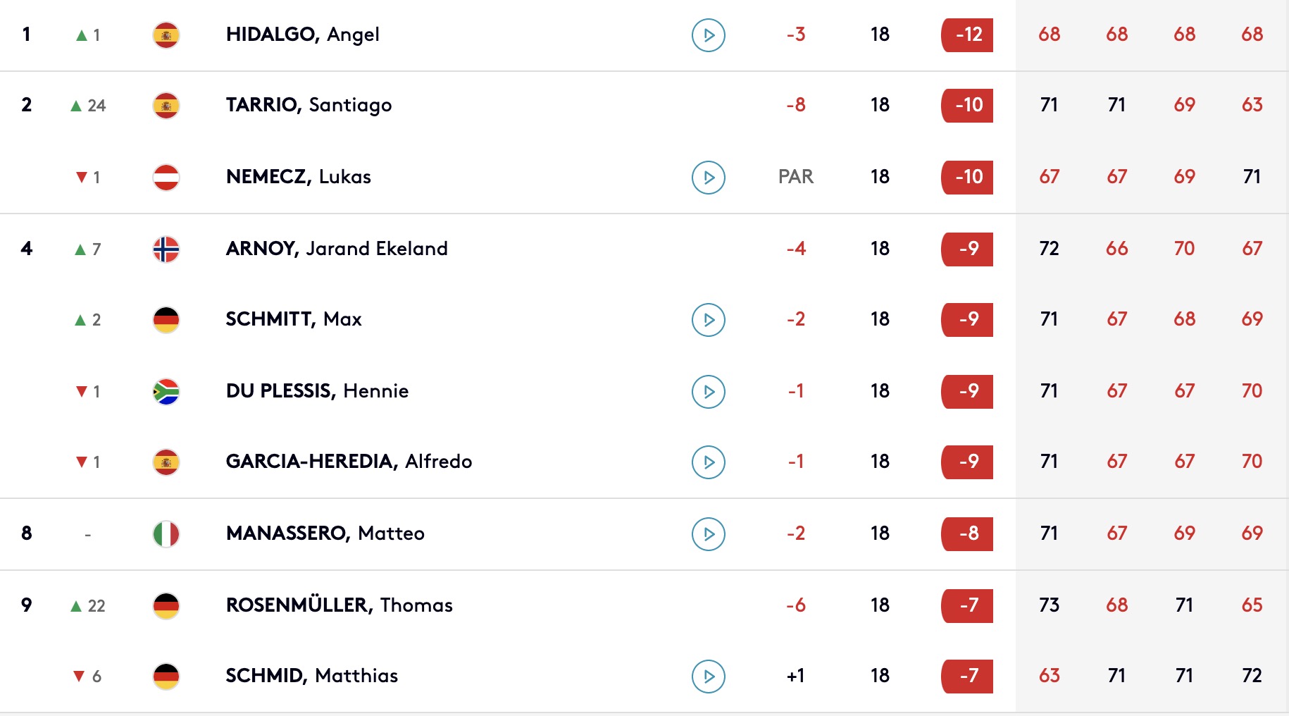Play Hennie Du Plessis video
Screen dimensions: 1289x716
click(709, 391)
